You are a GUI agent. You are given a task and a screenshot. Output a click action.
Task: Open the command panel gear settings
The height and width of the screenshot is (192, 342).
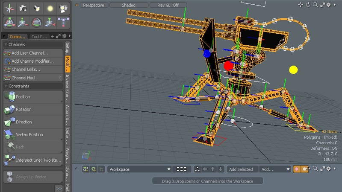tap(64, 36)
